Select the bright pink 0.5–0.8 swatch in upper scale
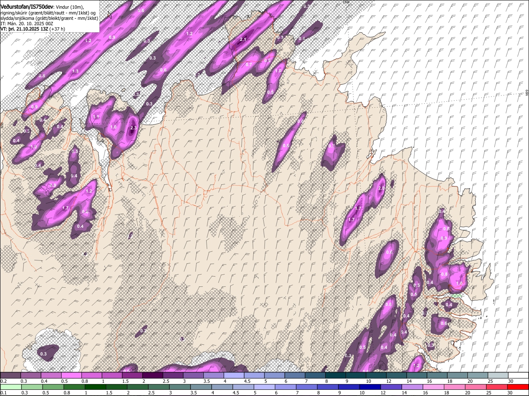 click(x=71, y=375)
